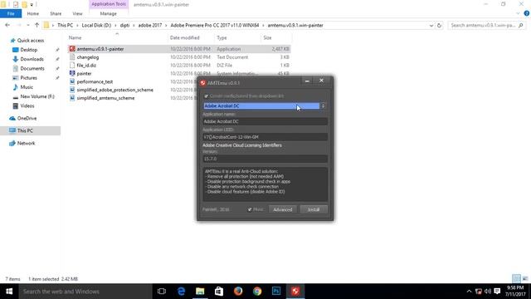Open Network in navigation pane
The width and height of the screenshot is (531, 299).
tap(26, 144)
